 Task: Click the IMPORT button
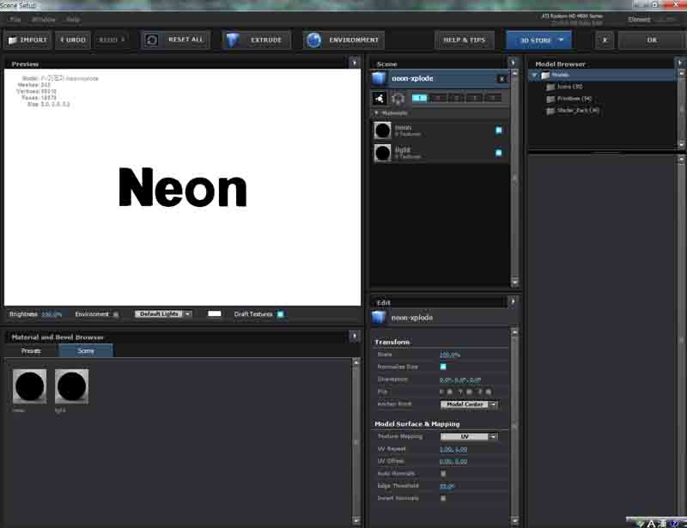click(x=27, y=39)
